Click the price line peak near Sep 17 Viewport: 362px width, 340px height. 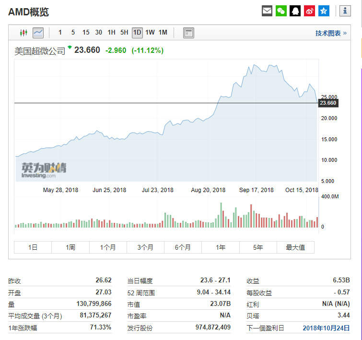point(254,65)
